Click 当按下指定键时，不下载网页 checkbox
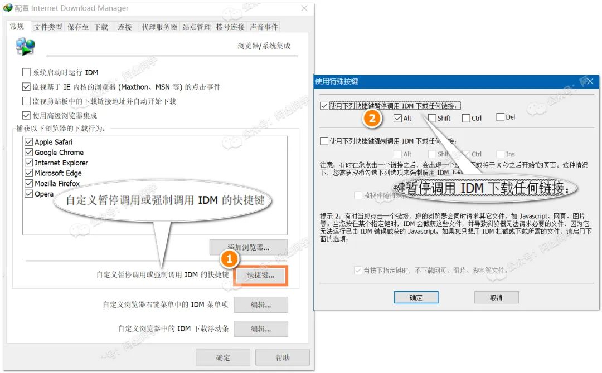Screen dimensions: 602x373 [x=358, y=271]
